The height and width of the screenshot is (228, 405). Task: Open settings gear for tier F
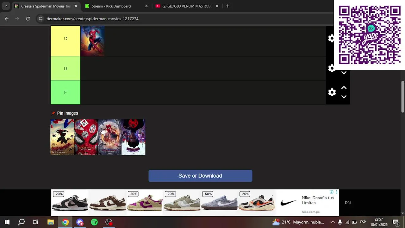pyautogui.click(x=332, y=92)
